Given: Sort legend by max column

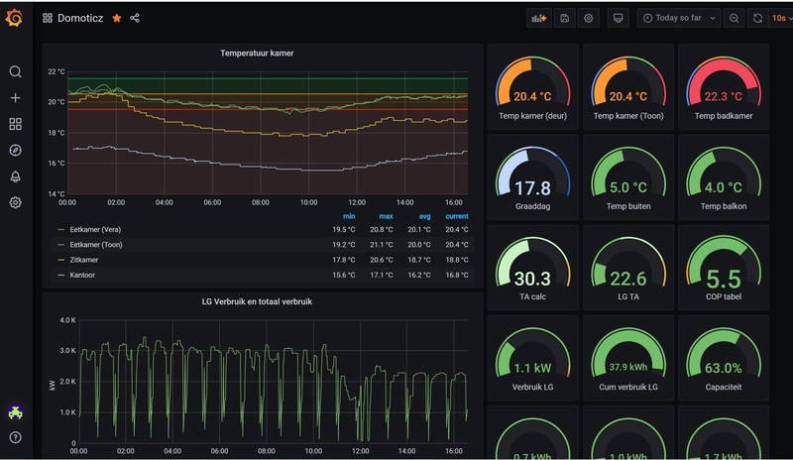Looking at the screenshot, I should click(386, 216).
